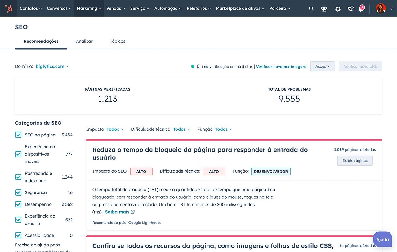Image resolution: width=397 pixels, height=252 pixels.
Task: Open the Ações dropdown
Action: click(322, 66)
